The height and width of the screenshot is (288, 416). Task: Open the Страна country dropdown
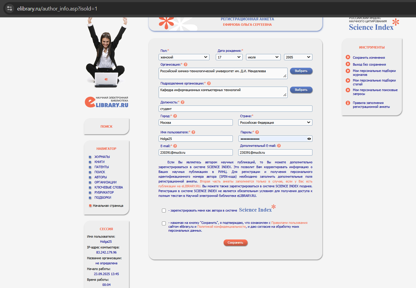click(275, 123)
